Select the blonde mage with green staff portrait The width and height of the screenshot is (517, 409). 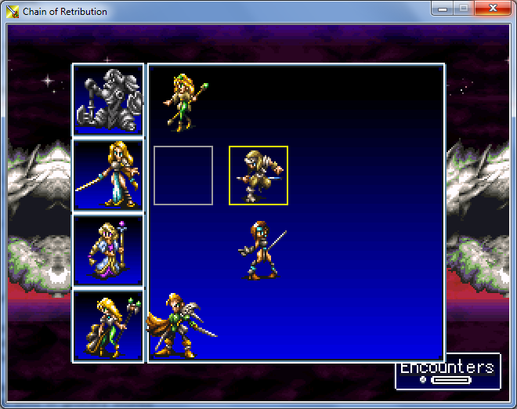108,326
